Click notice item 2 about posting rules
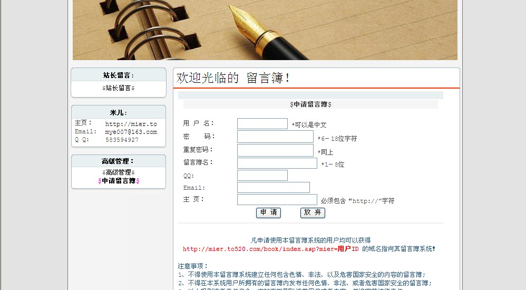 pyautogui.click(x=305, y=283)
